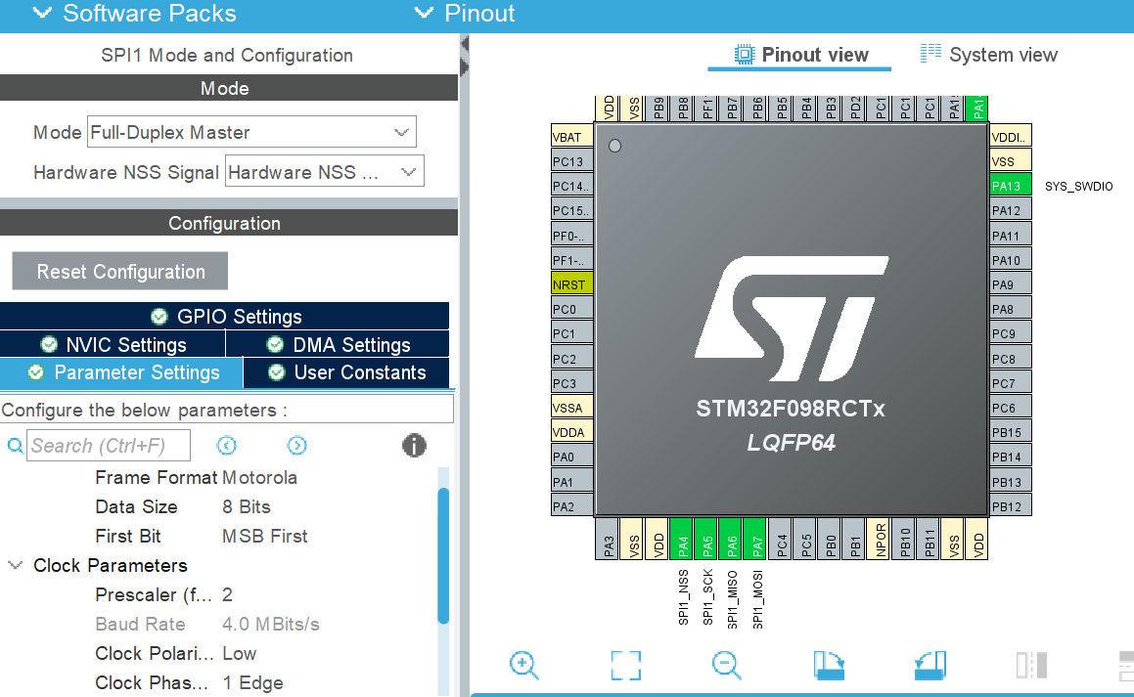Open the parameter info button
1134x697 pixels.
click(414, 446)
